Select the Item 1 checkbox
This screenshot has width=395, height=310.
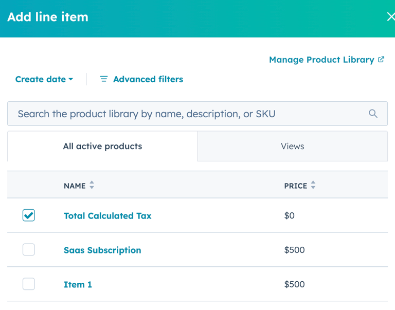(29, 284)
